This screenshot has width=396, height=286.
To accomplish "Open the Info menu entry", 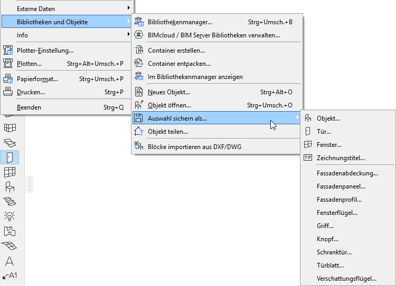I will point(67,35).
